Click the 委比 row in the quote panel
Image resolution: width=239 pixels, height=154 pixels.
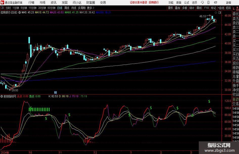[236, 14]
